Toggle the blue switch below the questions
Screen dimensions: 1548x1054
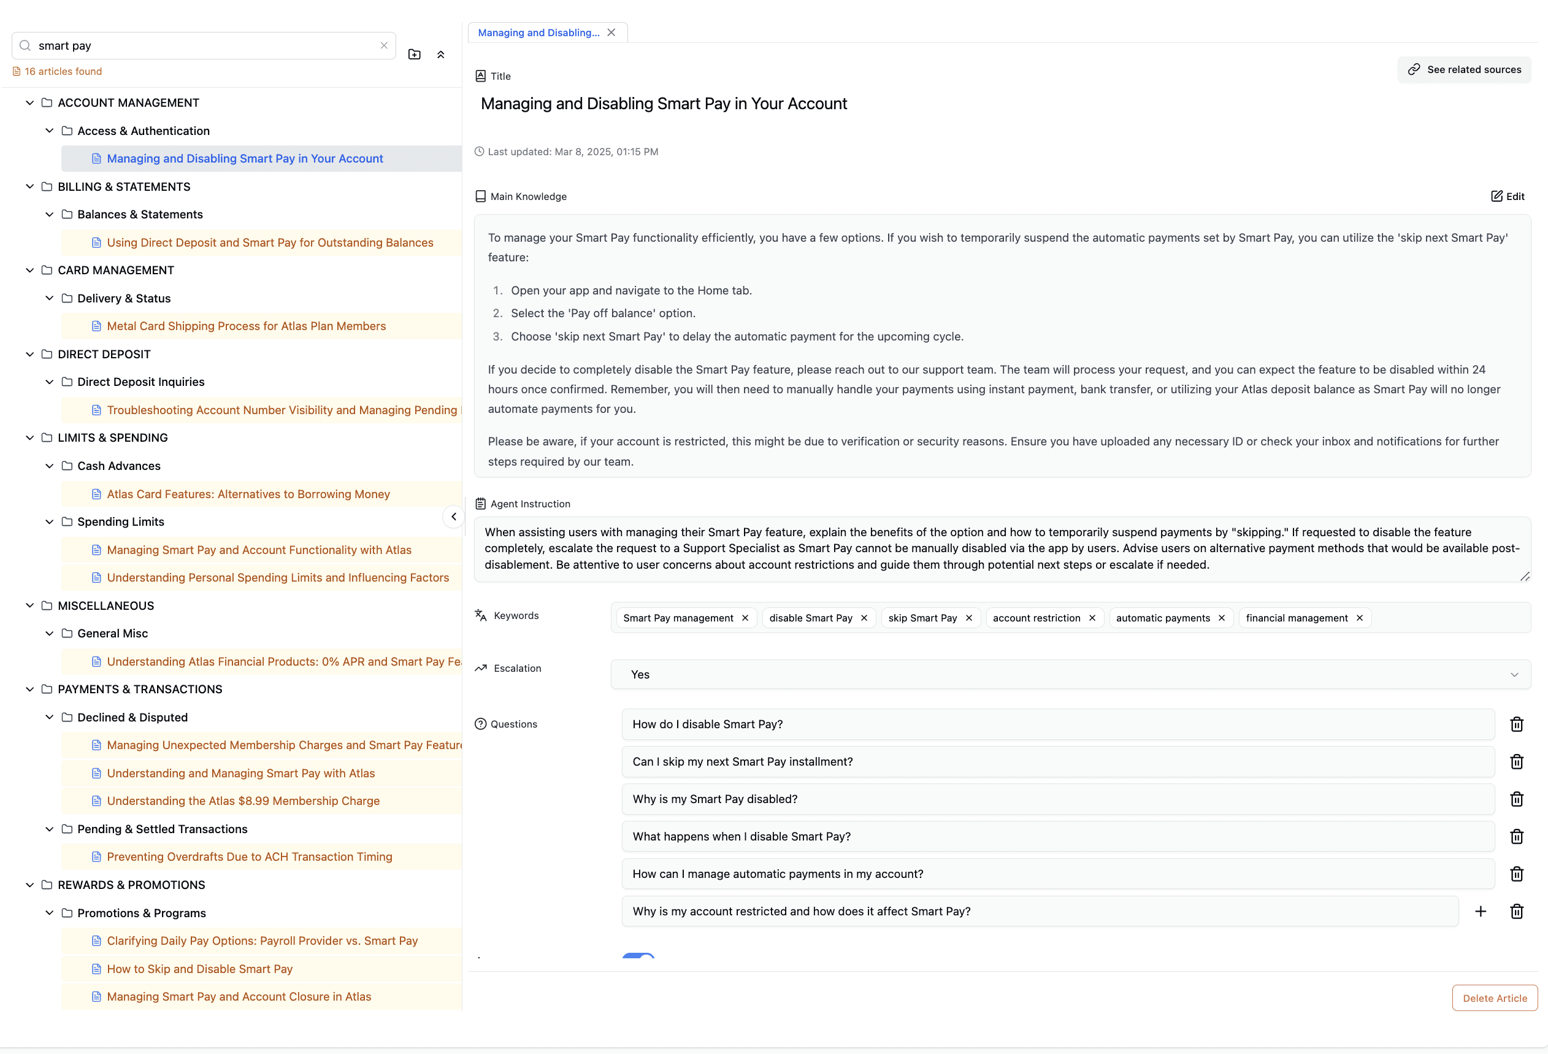tap(638, 956)
